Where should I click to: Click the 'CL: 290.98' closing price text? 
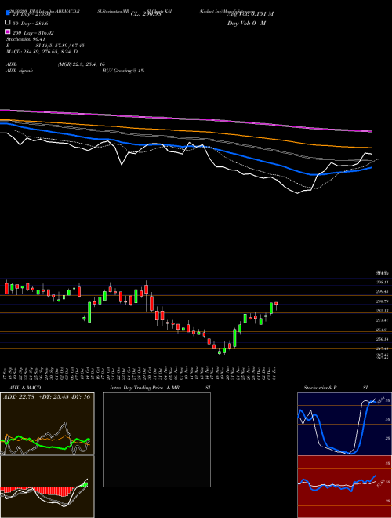click(146, 14)
